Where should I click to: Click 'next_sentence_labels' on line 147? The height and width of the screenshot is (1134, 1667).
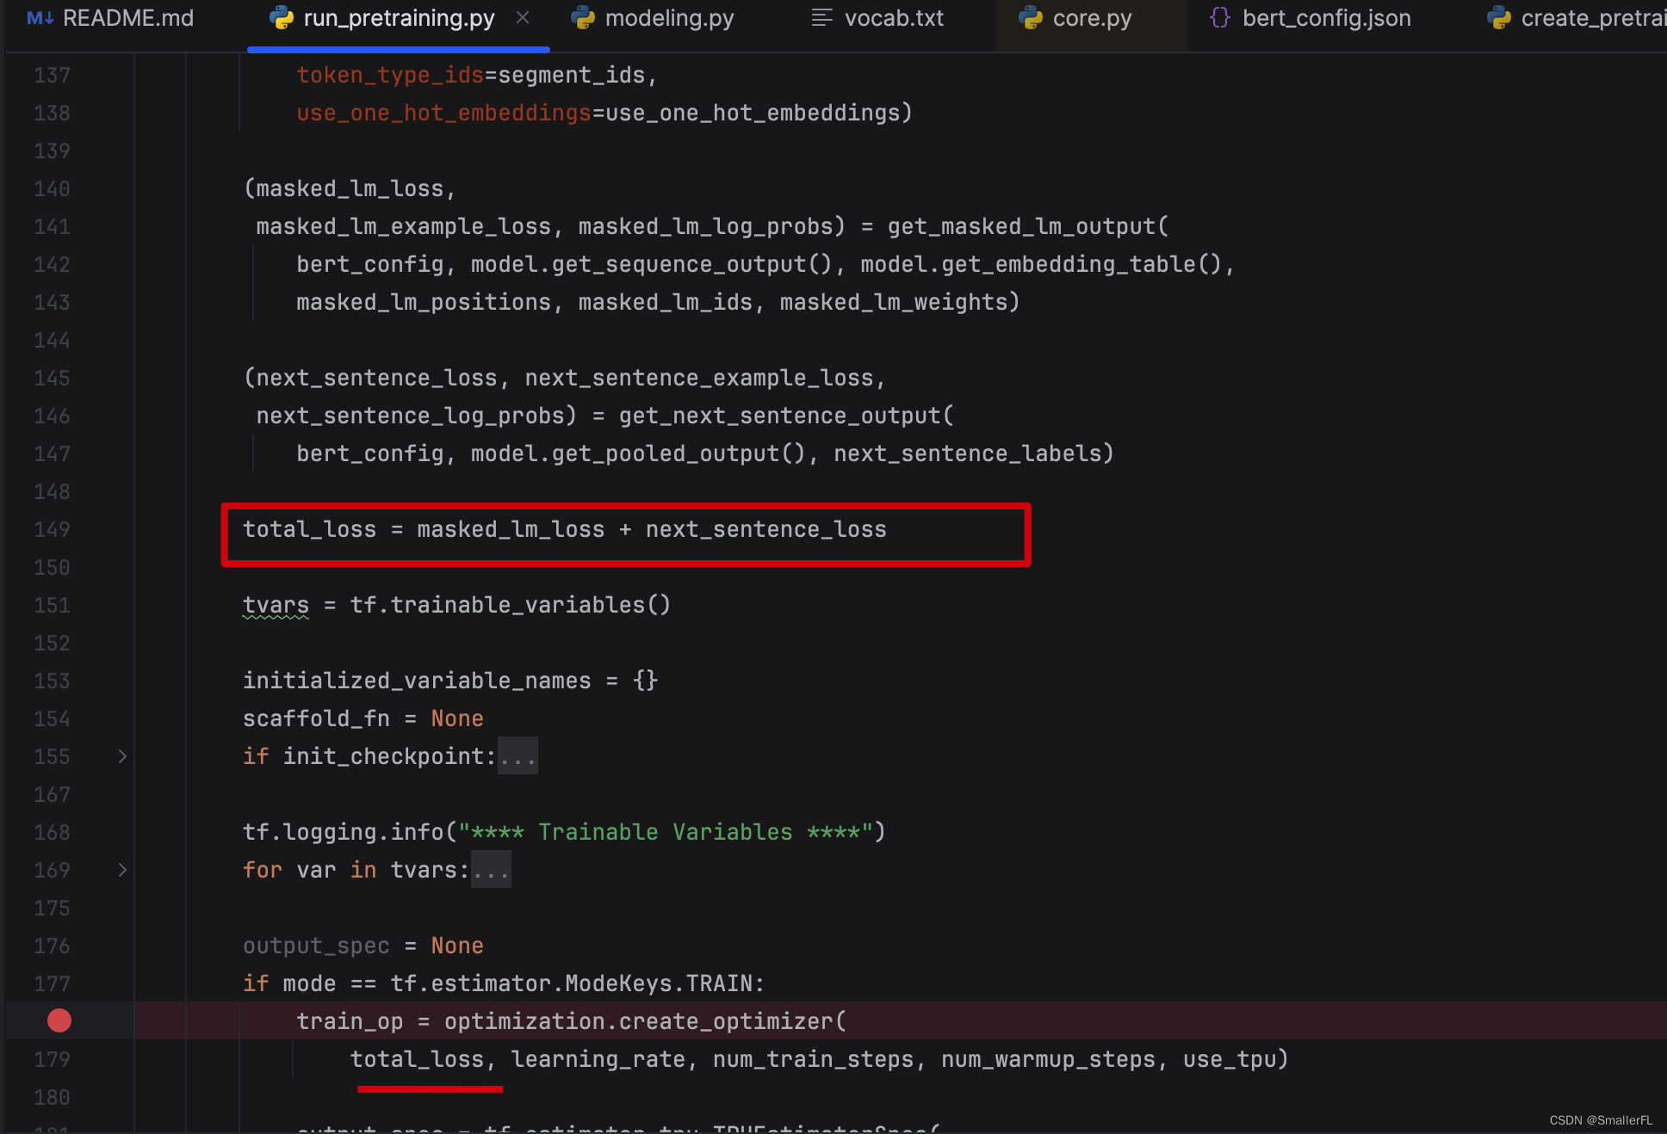click(968, 453)
